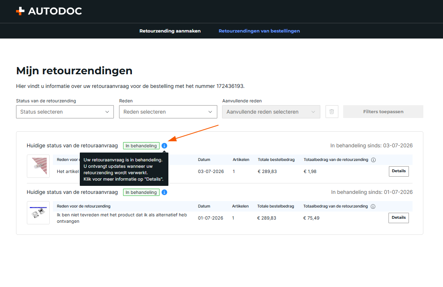Screen dimensions: 443x287
Task: Open the Reden selecteren dropdown
Action: (168, 112)
